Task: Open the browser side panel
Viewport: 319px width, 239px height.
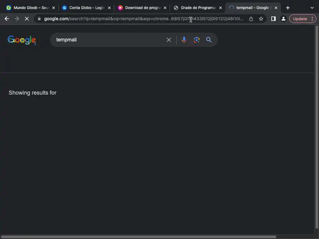Action: click(274, 19)
